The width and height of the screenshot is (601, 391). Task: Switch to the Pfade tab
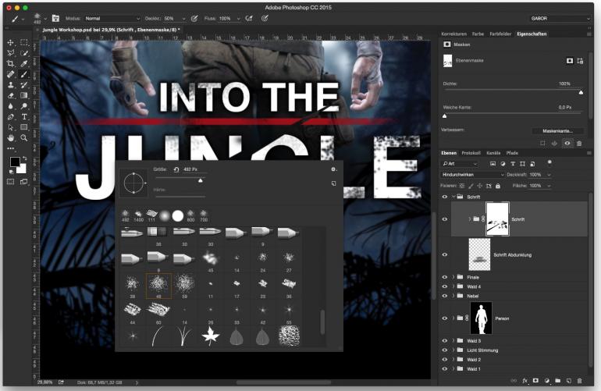pos(512,153)
